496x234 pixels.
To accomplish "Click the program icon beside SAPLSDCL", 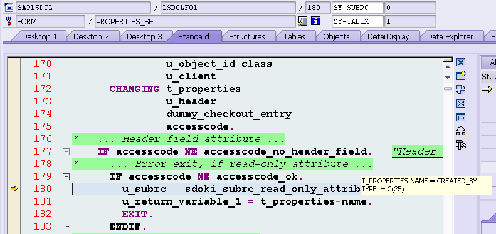I will coord(9,7).
